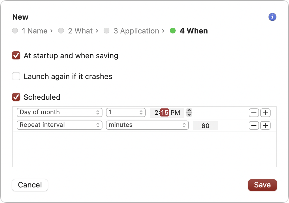Expand the minutes unit dropdown
289x203 pixels.
(147, 125)
